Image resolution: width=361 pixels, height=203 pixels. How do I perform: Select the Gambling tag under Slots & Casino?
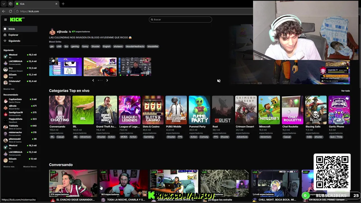[x=149, y=137]
